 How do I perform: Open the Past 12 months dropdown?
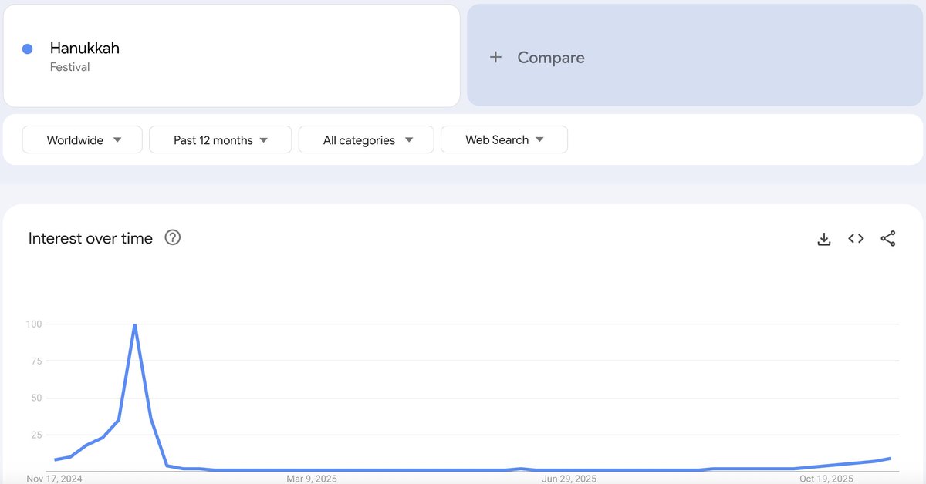coord(220,140)
